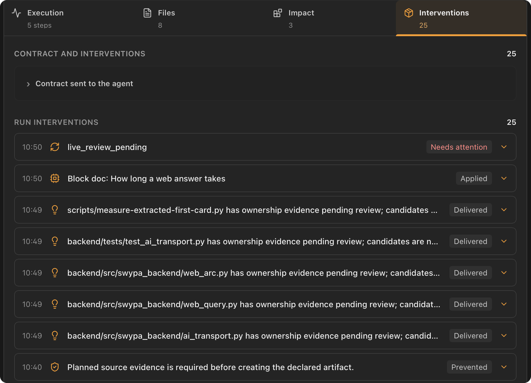Click backend/tests/test_ai_transport.py ownership text
The image size is (531, 383).
(253, 242)
